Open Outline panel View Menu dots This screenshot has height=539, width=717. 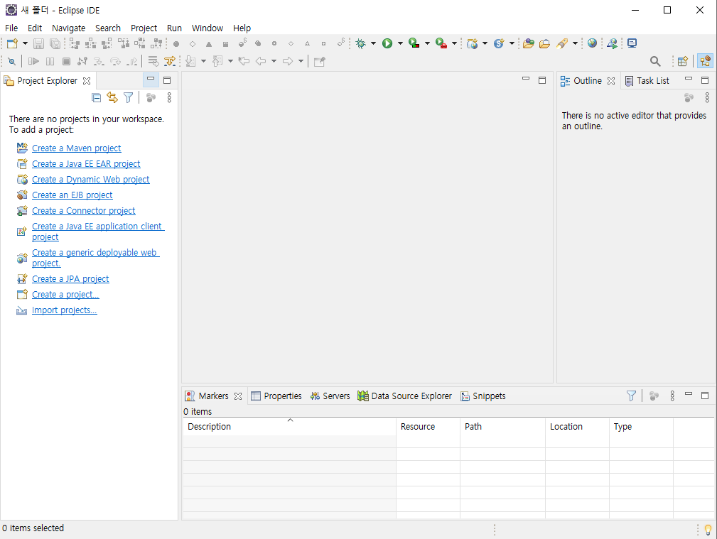(707, 97)
